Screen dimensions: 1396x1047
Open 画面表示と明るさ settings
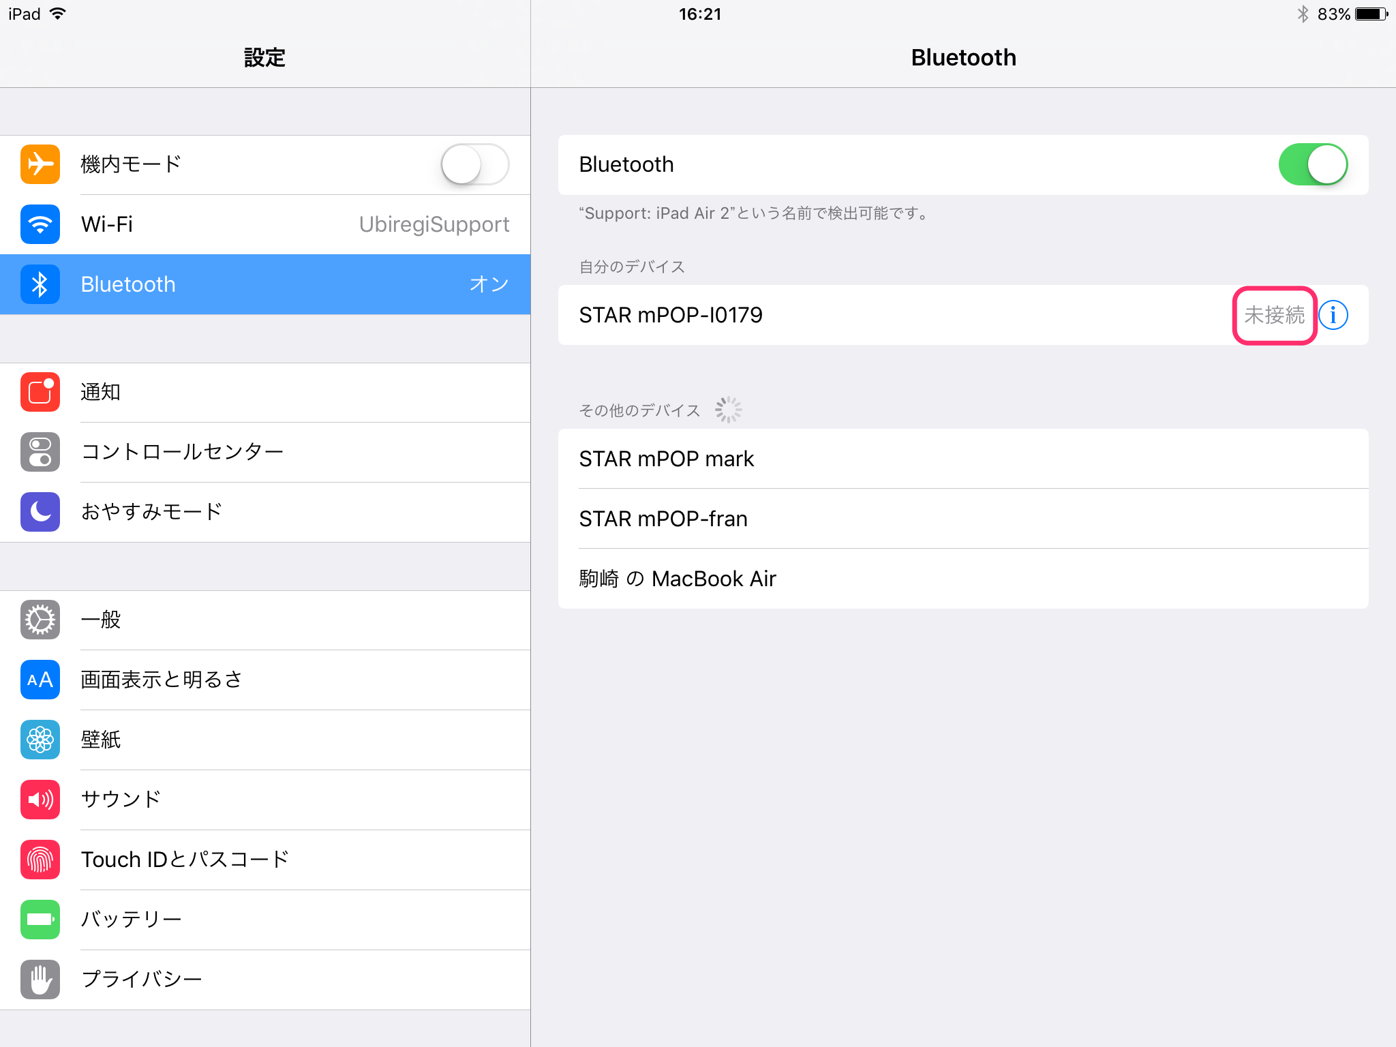[265, 680]
